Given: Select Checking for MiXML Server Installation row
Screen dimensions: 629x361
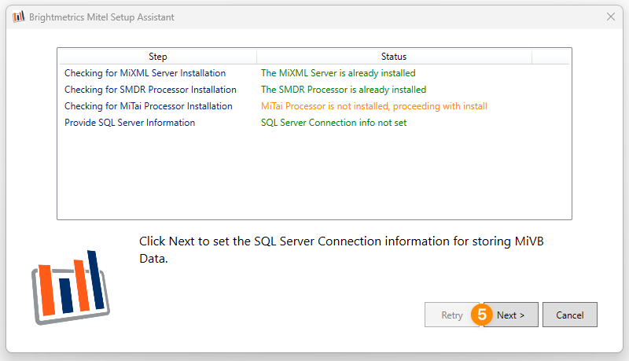Looking at the screenshot, I should pos(314,73).
